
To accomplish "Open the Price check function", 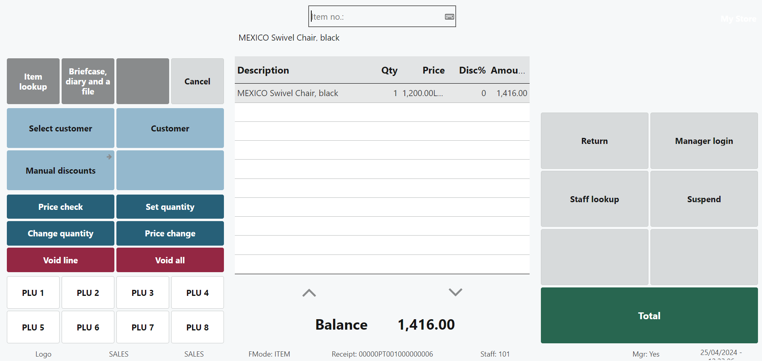I will click(x=60, y=207).
